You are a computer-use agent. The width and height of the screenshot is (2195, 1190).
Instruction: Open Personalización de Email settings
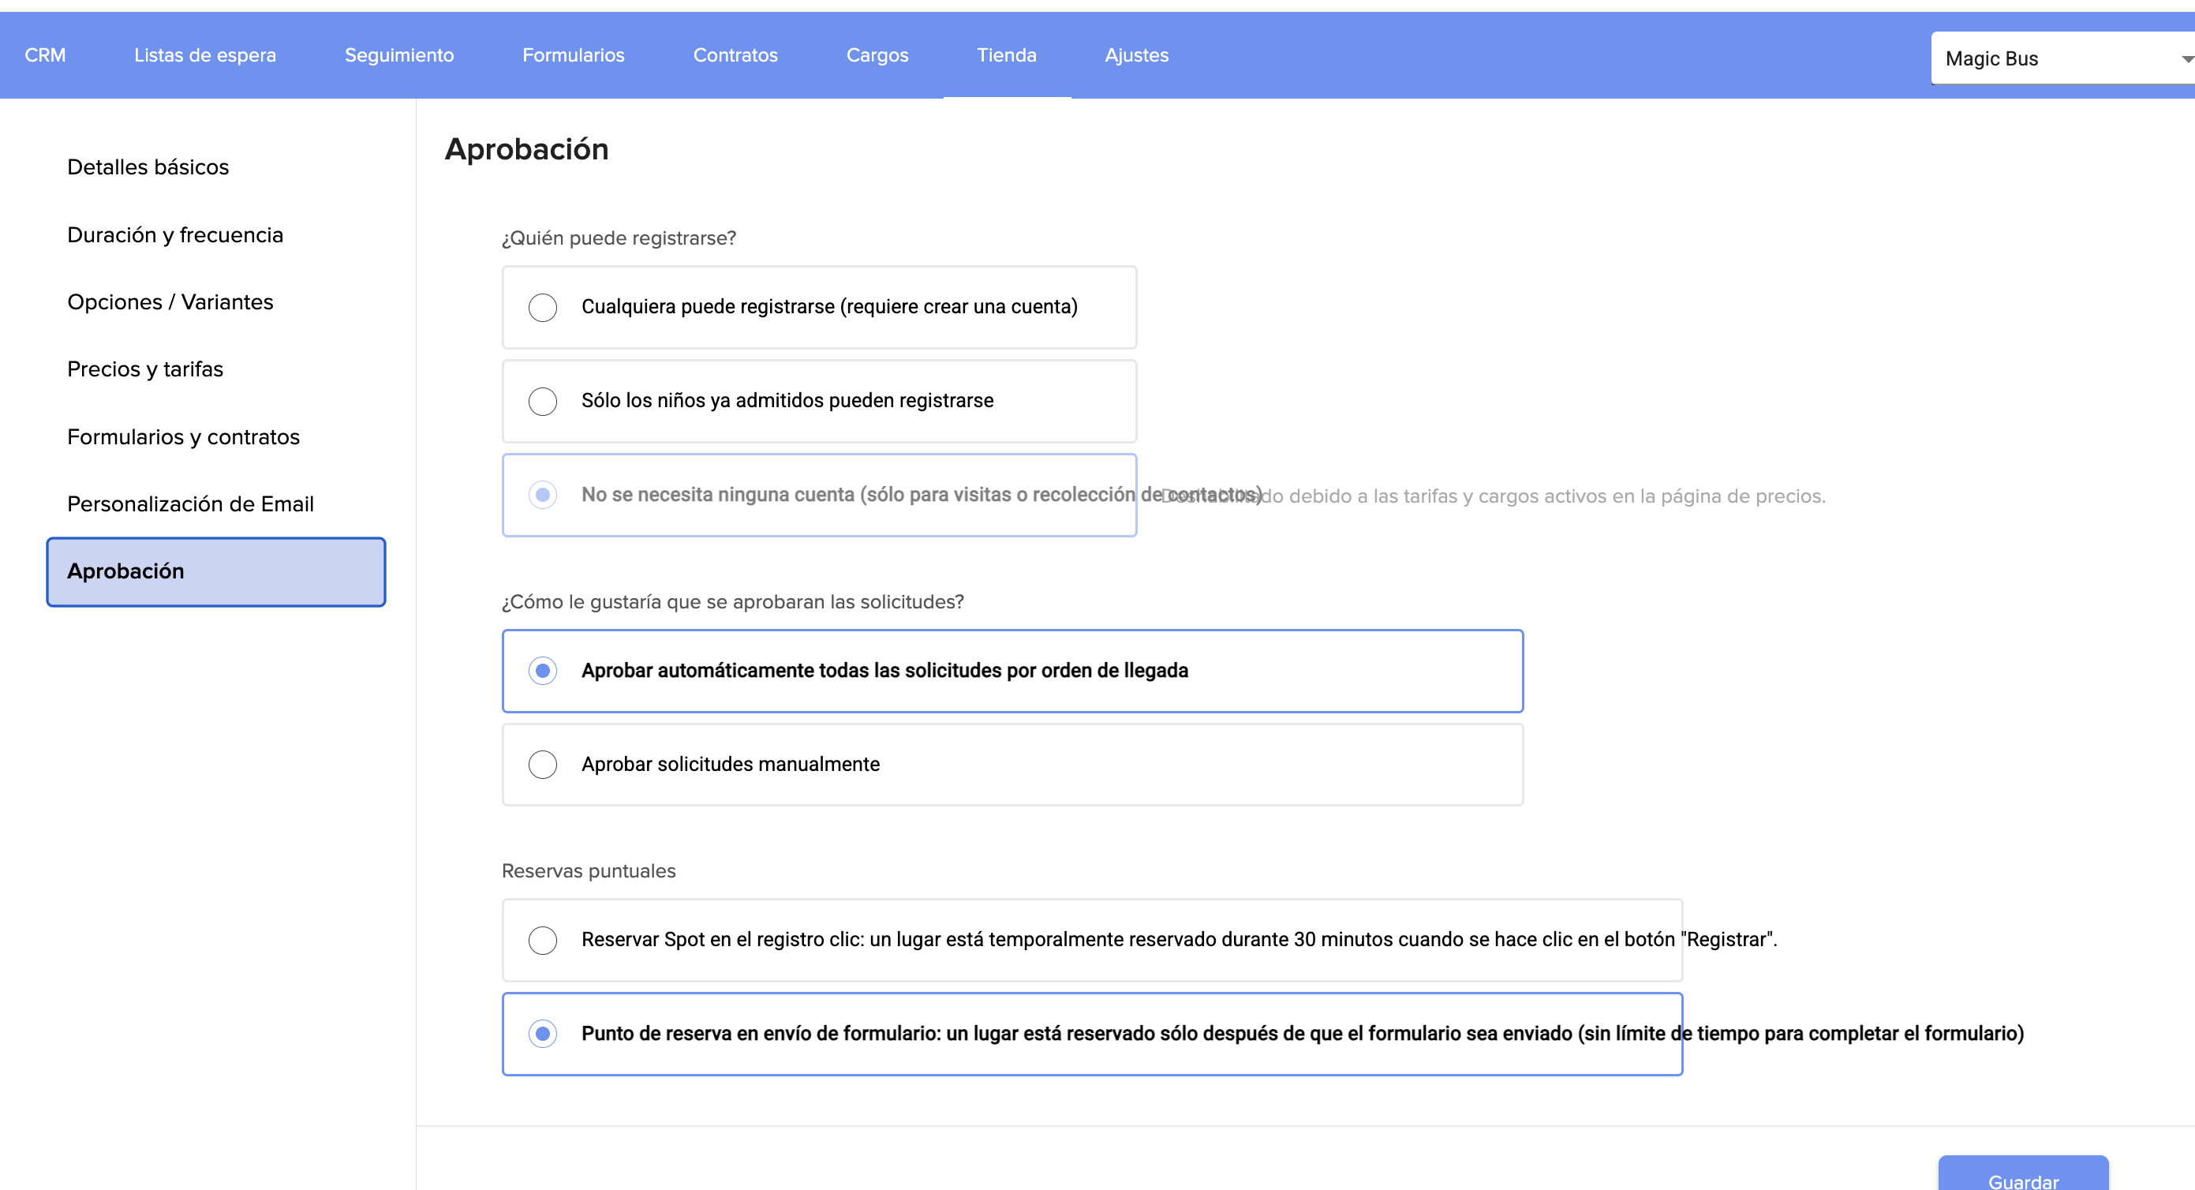pyautogui.click(x=191, y=503)
